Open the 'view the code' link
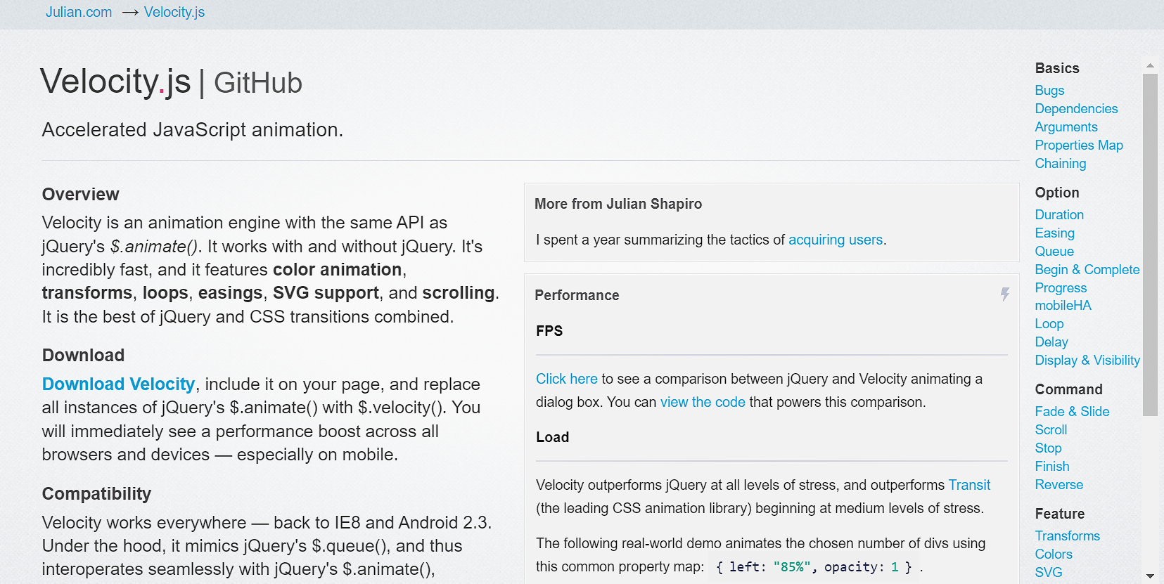The height and width of the screenshot is (584, 1164). click(x=703, y=402)
